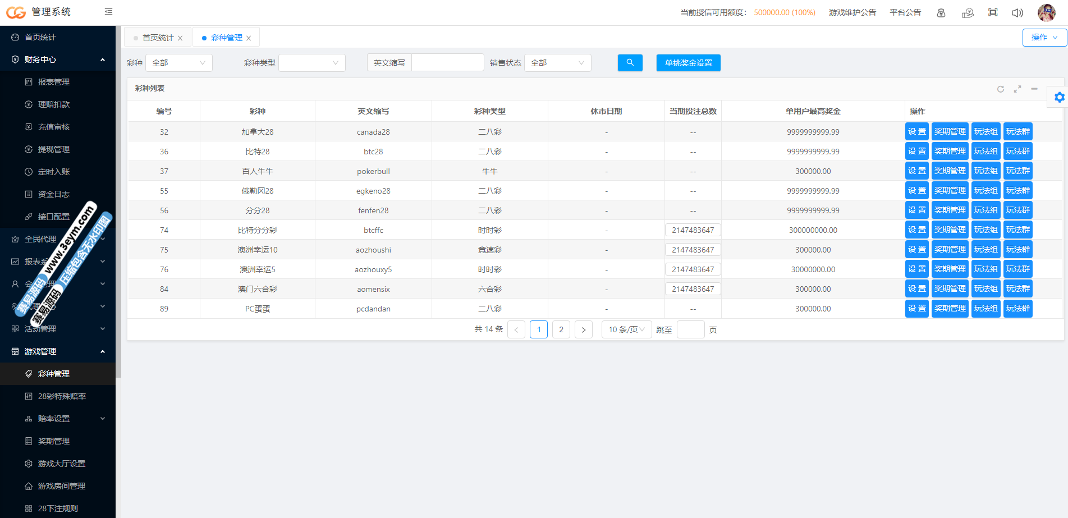Minimize the lottery list panel
Image resolution: width=1068 pixels, height=518 pixels.
[x=1034, y=89]
